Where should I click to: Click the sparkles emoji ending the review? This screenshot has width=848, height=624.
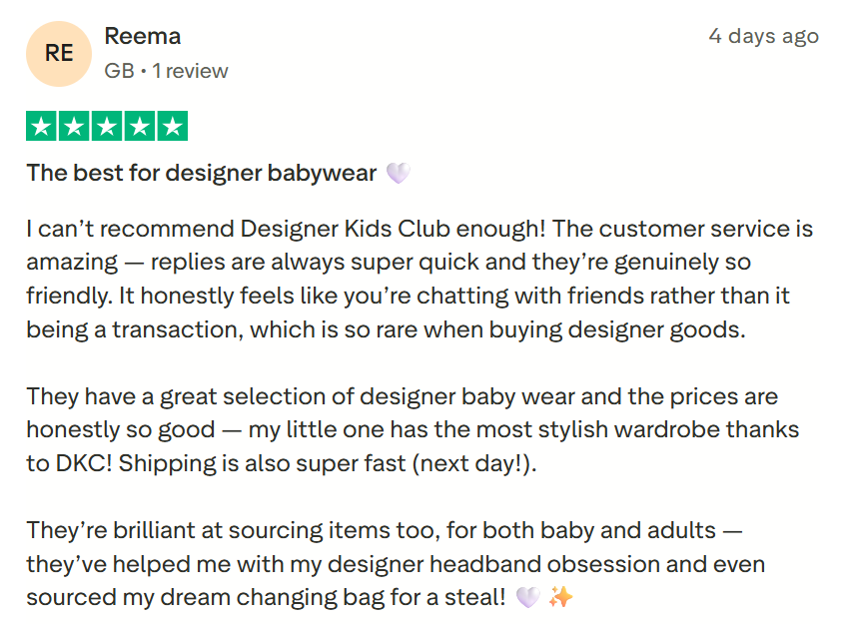(561, 597)
